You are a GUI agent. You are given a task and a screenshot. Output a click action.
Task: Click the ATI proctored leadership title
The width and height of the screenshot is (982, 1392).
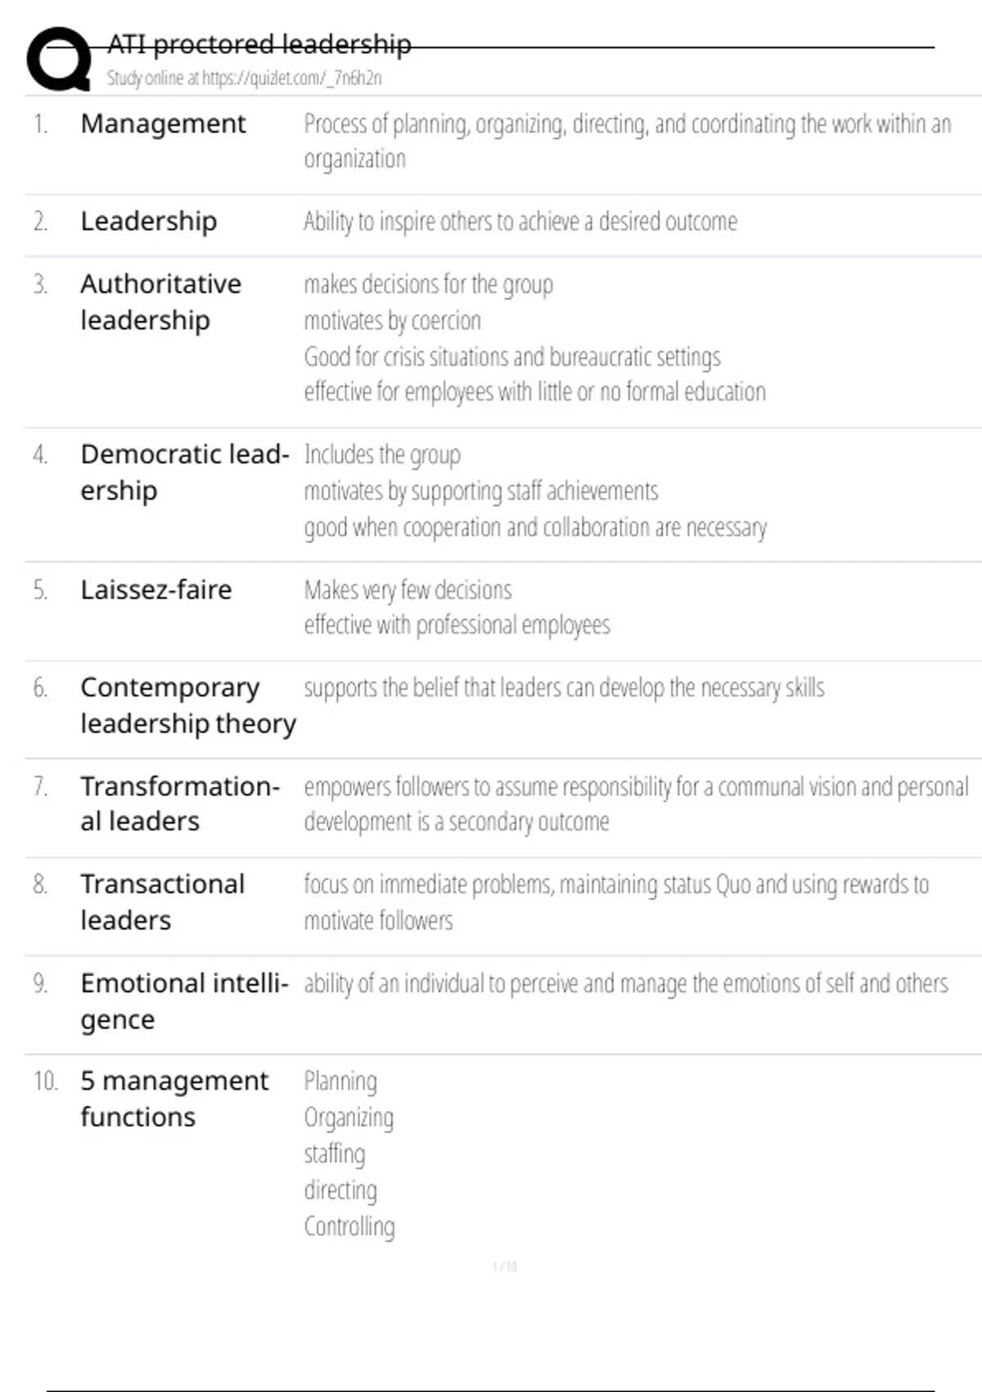tap(259, 44)
